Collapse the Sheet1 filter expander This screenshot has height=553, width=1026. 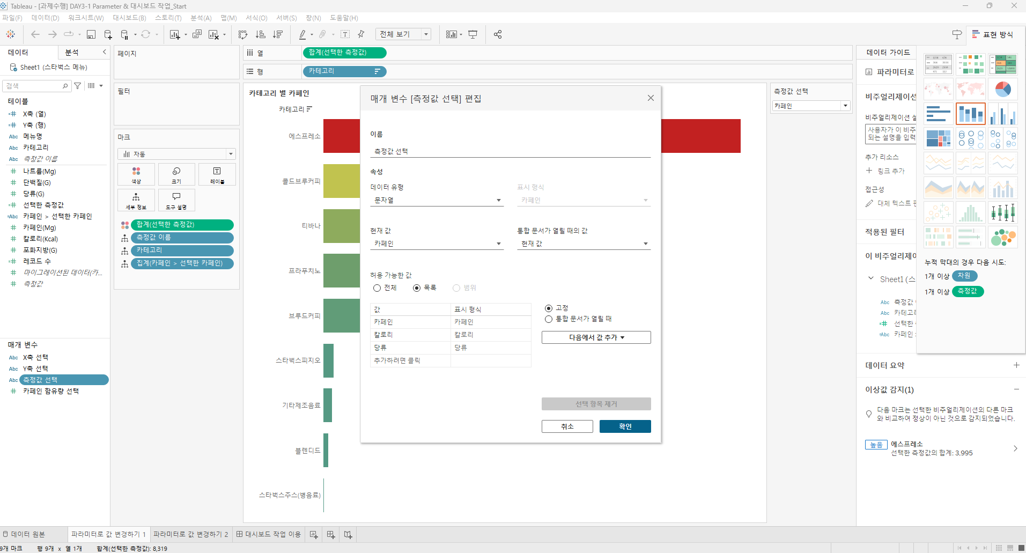click(870, 278)
